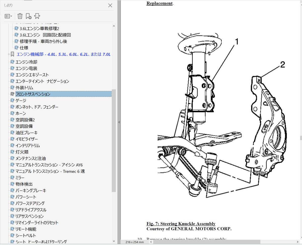
Task: Open bookmark 3.6Lエンジン 回路図と配線図
Action: tap(45, 35)
